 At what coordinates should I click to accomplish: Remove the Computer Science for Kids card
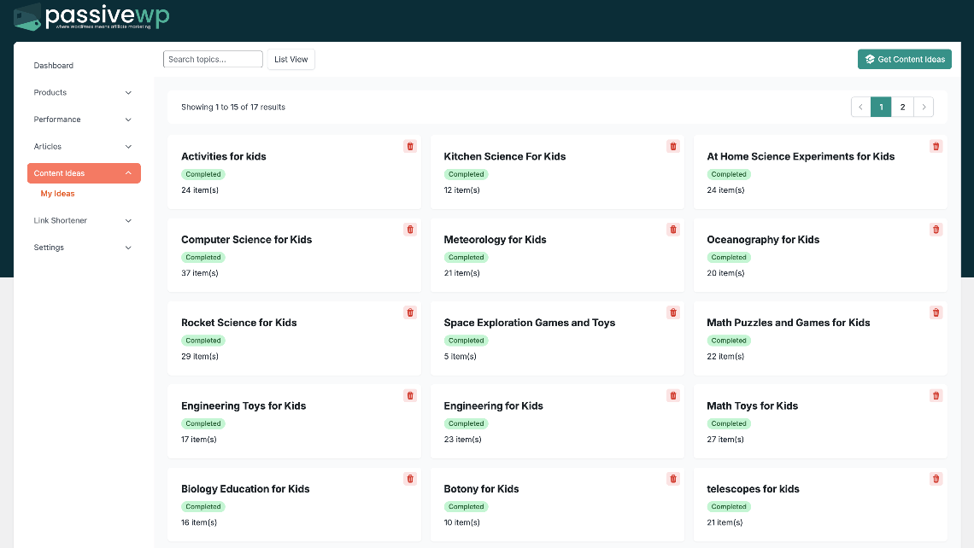click(x=410, y=230)
